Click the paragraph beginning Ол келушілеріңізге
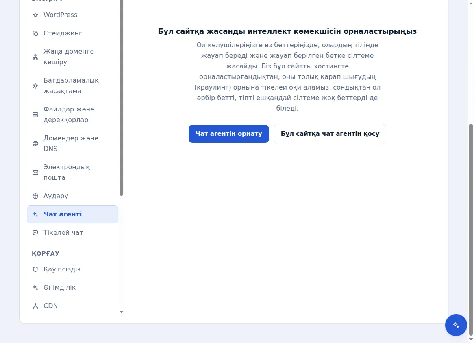Screen dimensions: 474x343 [x=287, y=76]
